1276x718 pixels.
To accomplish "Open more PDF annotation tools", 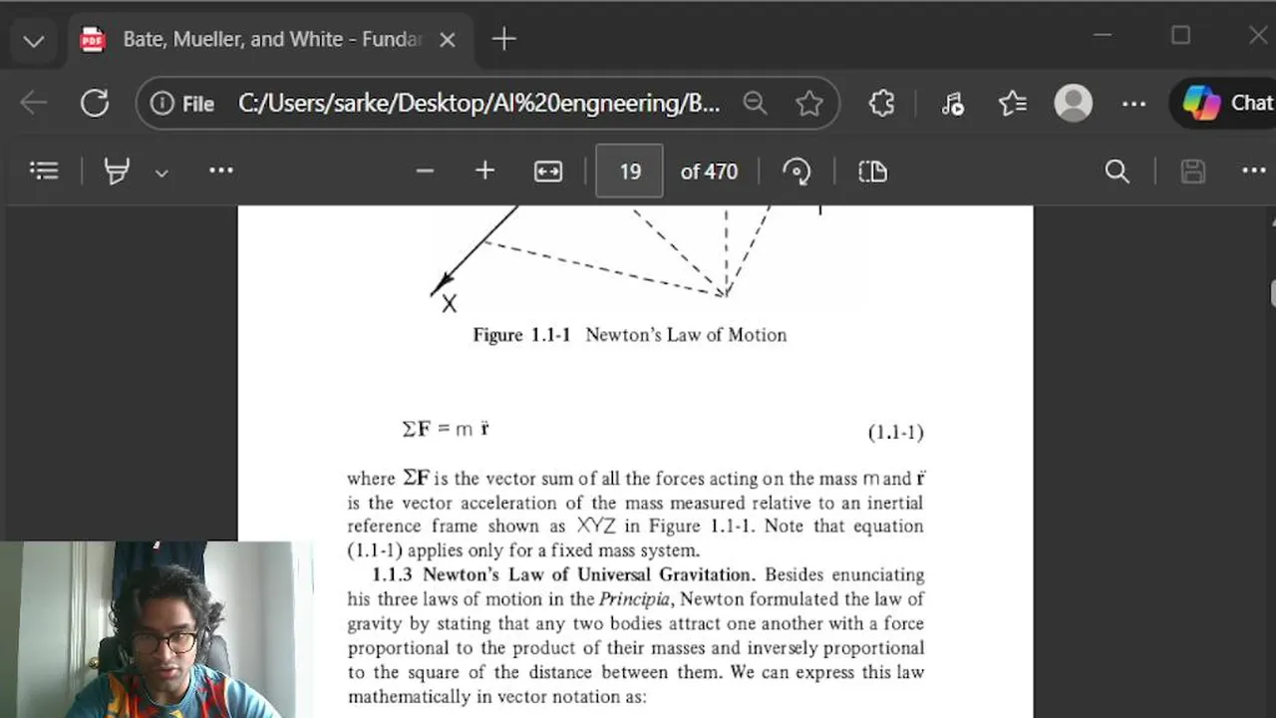I will pos(221,172).
